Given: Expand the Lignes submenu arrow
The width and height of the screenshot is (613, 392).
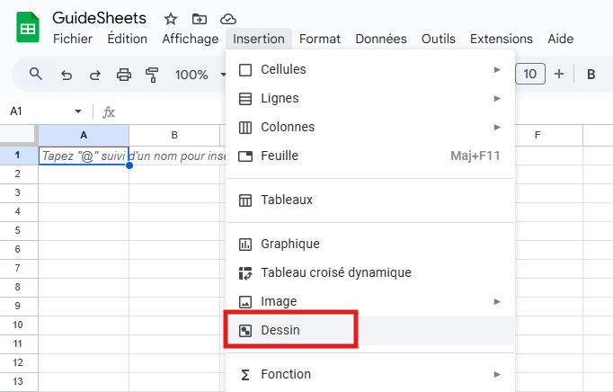Looking at the screenshot, I should 497,98.
